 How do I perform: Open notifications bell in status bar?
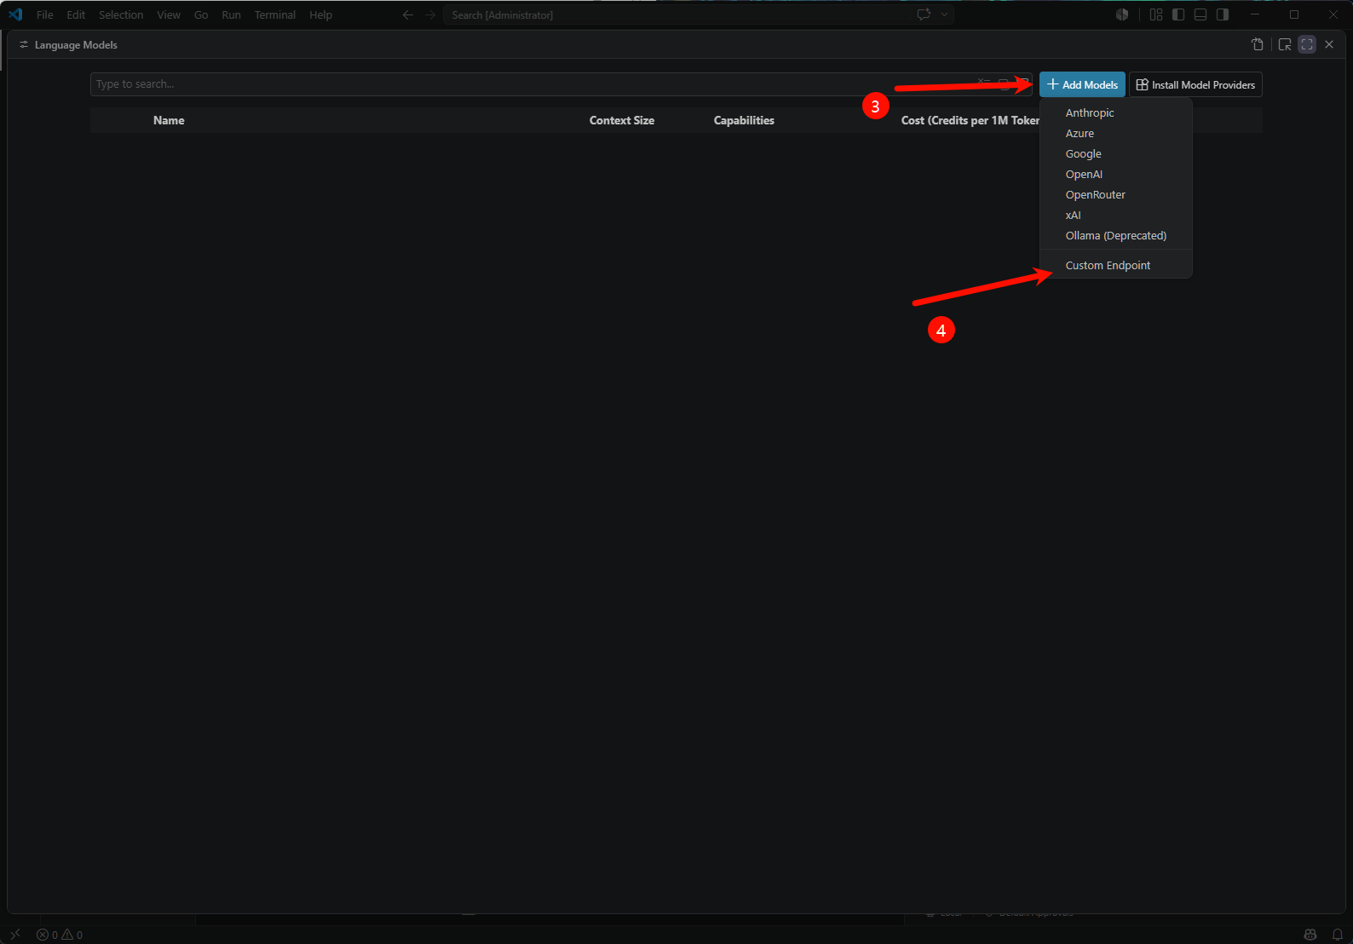tap(1338, 935)
